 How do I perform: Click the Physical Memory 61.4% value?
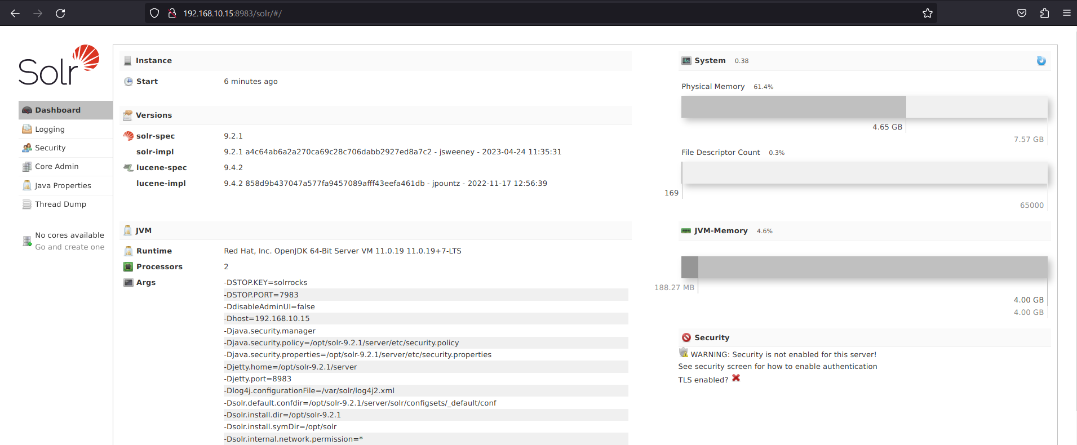[x=764, y=87]
